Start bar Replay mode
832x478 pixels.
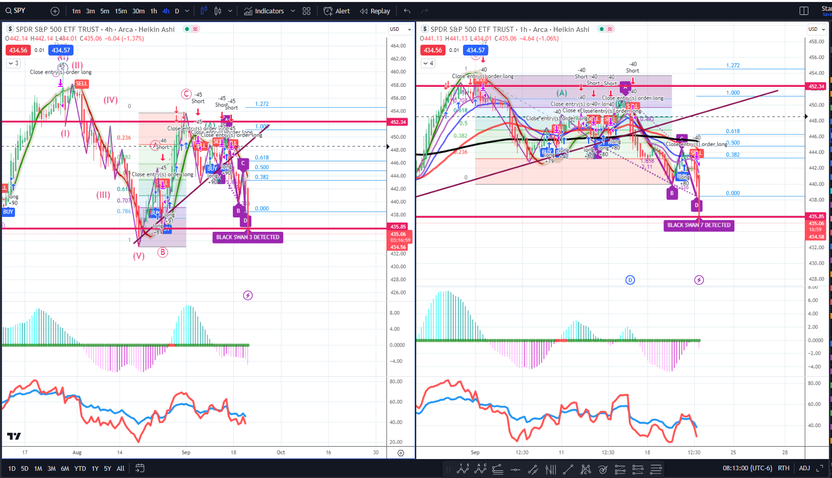(375, 11)
